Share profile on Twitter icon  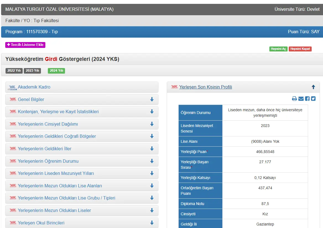pos(313,99)
